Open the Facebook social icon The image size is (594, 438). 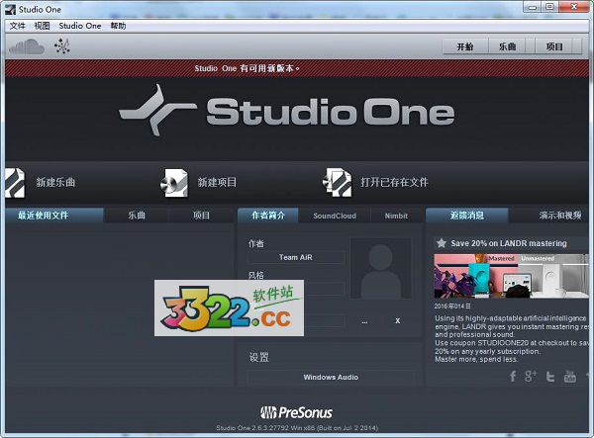[513, 376]
